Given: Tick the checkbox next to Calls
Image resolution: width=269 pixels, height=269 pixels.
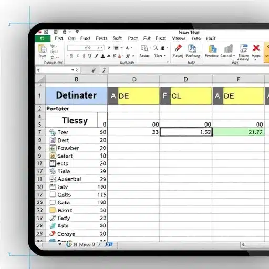Looking at the screenshot, I should click(x=53, y=194).
